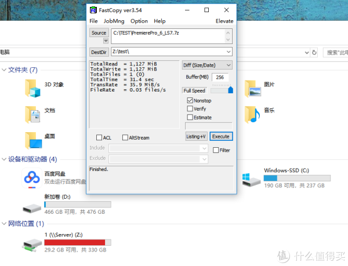Click the Listing+V button

[x=196, y=137]
